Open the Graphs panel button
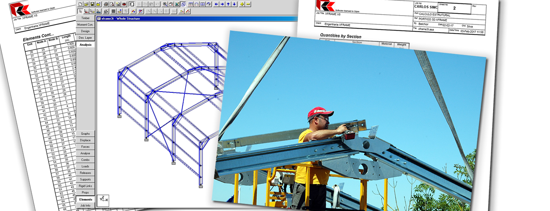The image size is (550, 211). (85, 134)
